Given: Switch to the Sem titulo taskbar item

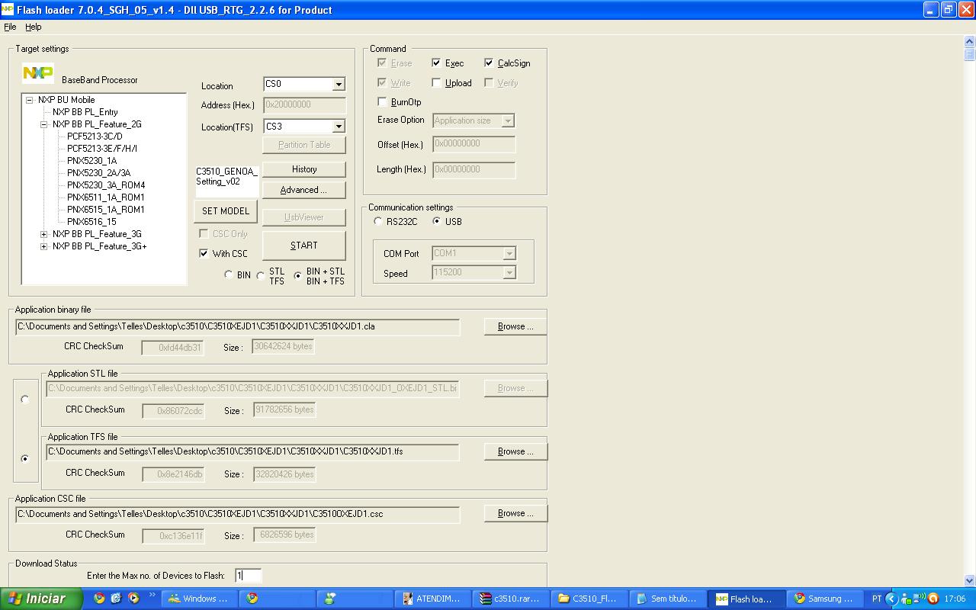Looking at the screenshot, I should pos(666,599).
